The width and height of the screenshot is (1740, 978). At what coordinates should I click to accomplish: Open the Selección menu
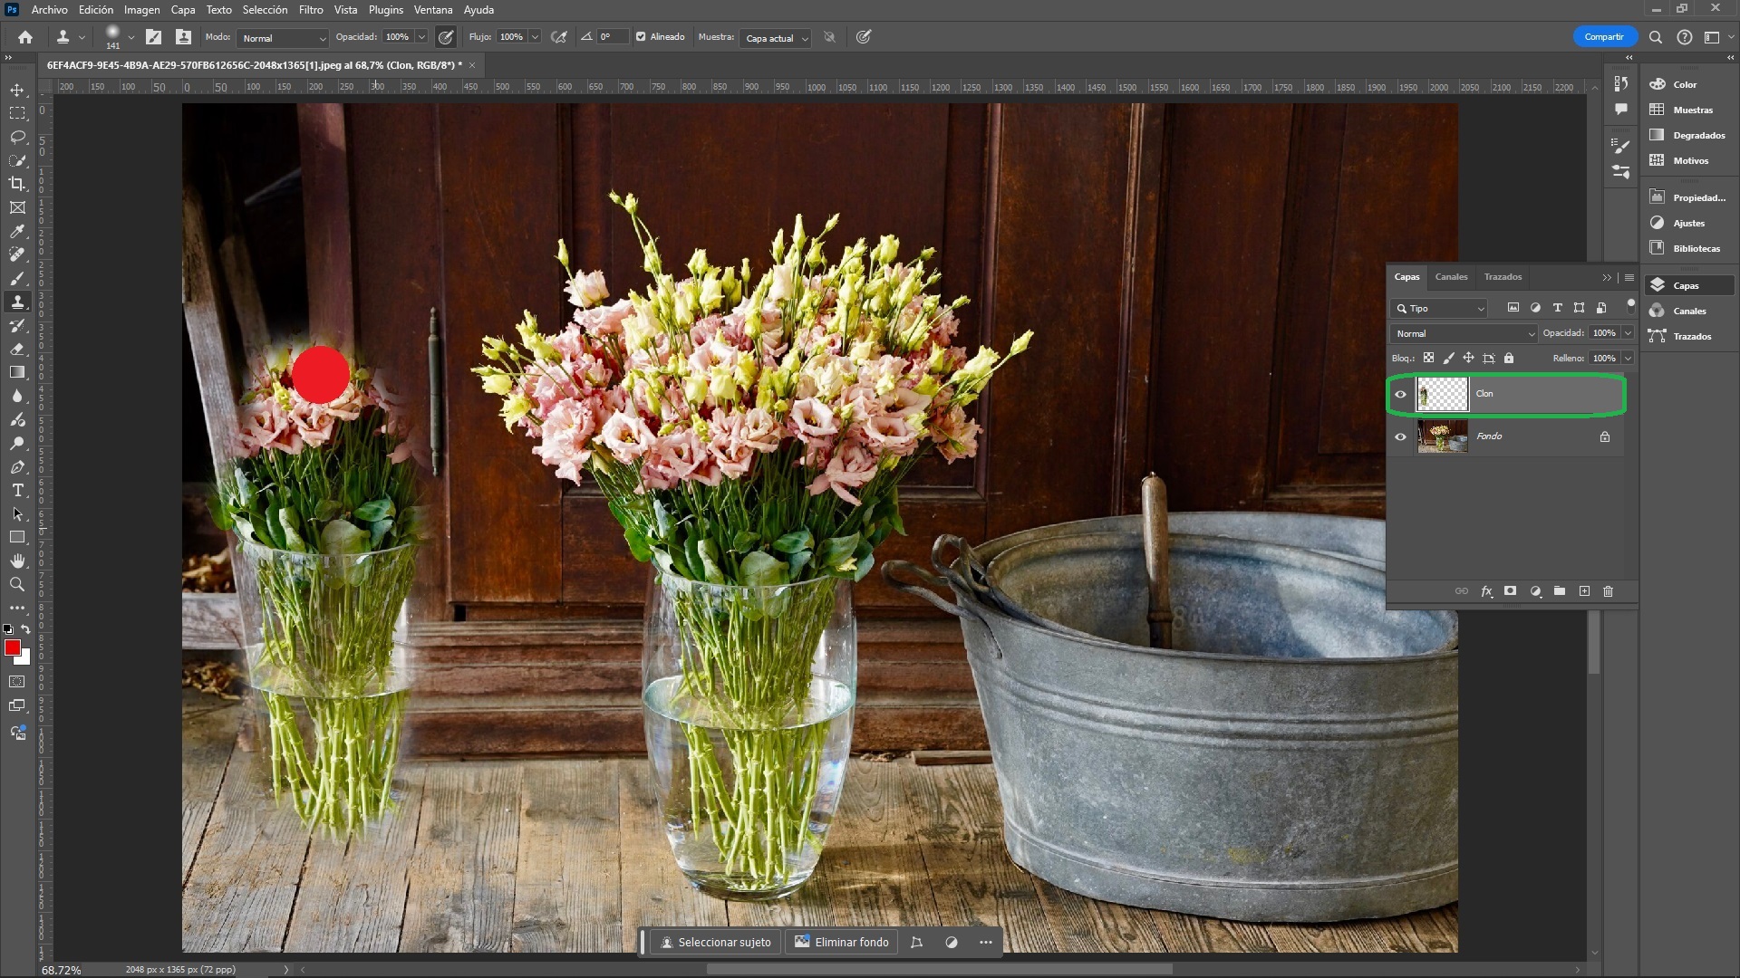click(265, 10)
